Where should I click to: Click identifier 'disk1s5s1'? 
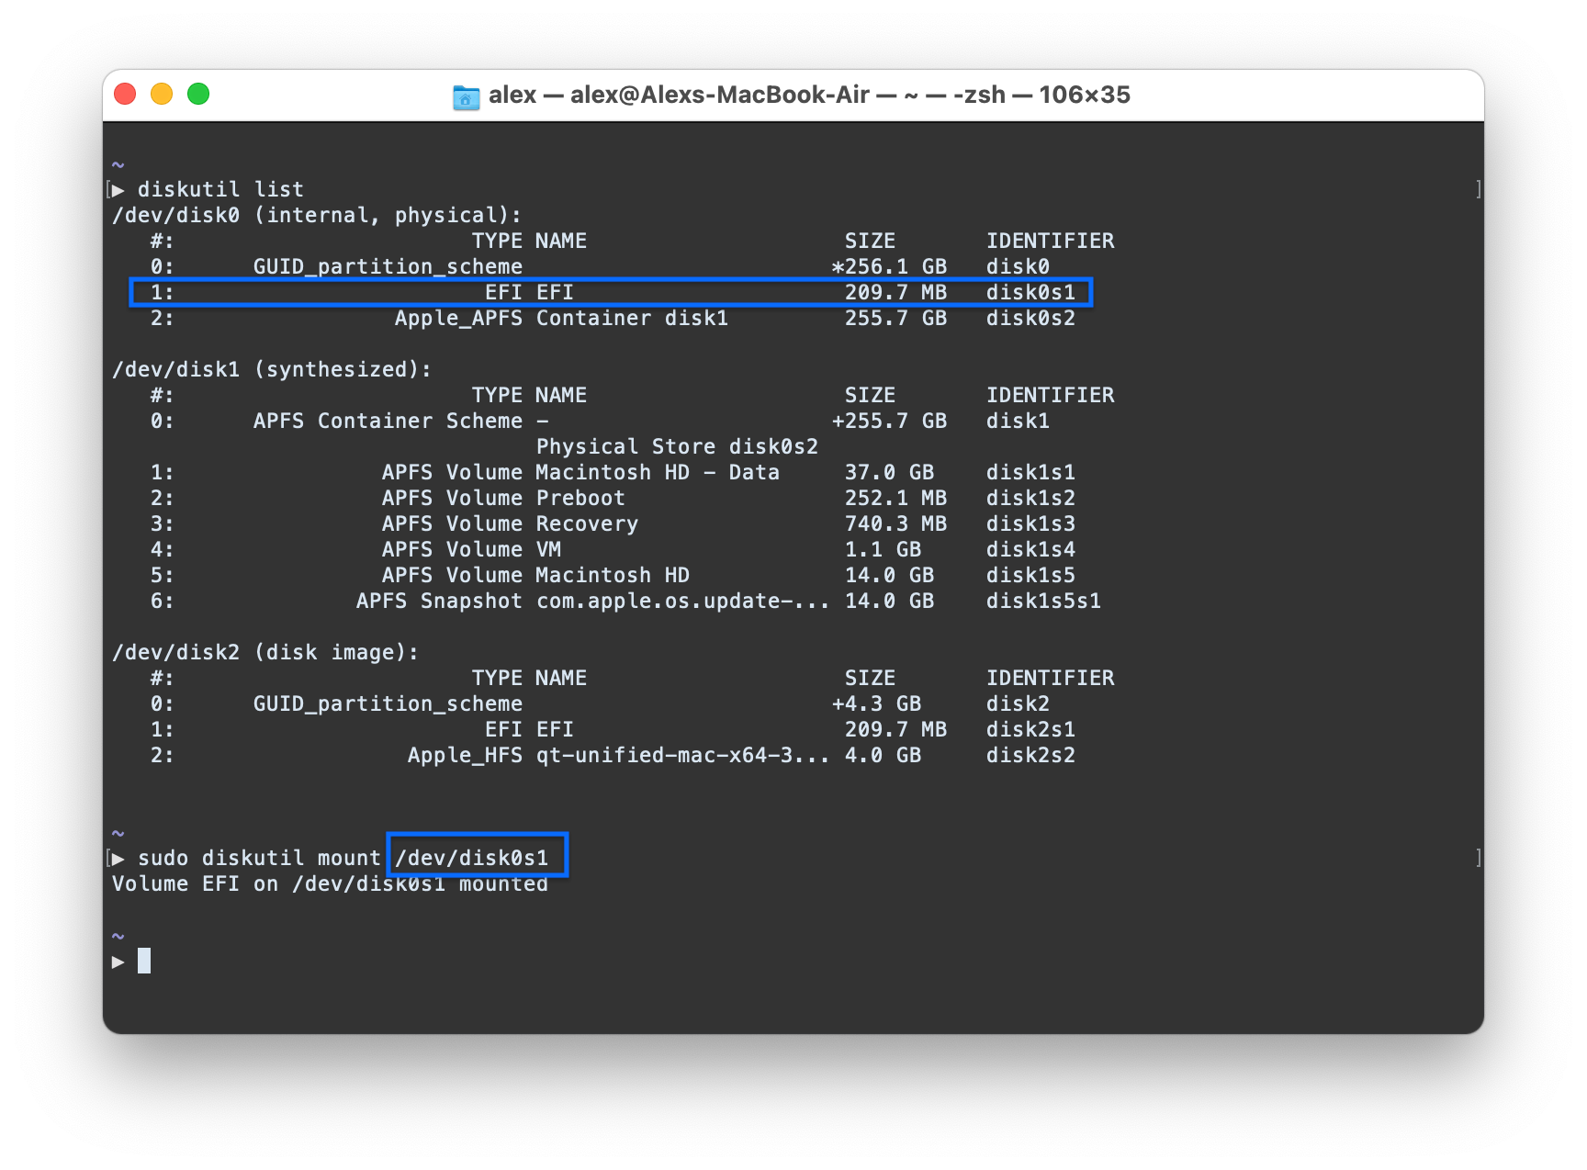1043,601
